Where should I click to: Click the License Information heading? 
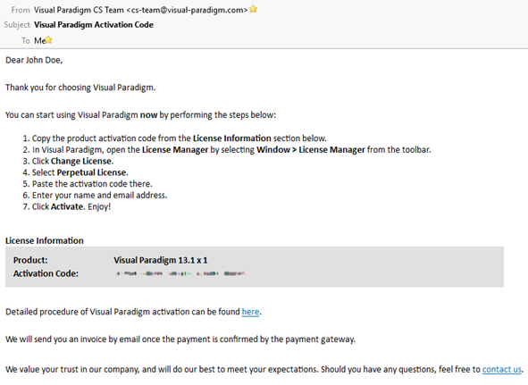tap(45, 241)
